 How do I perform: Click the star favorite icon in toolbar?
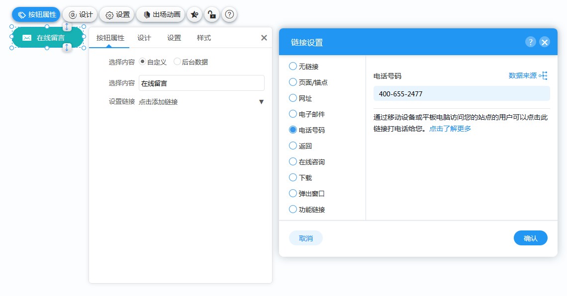point(194,15)
